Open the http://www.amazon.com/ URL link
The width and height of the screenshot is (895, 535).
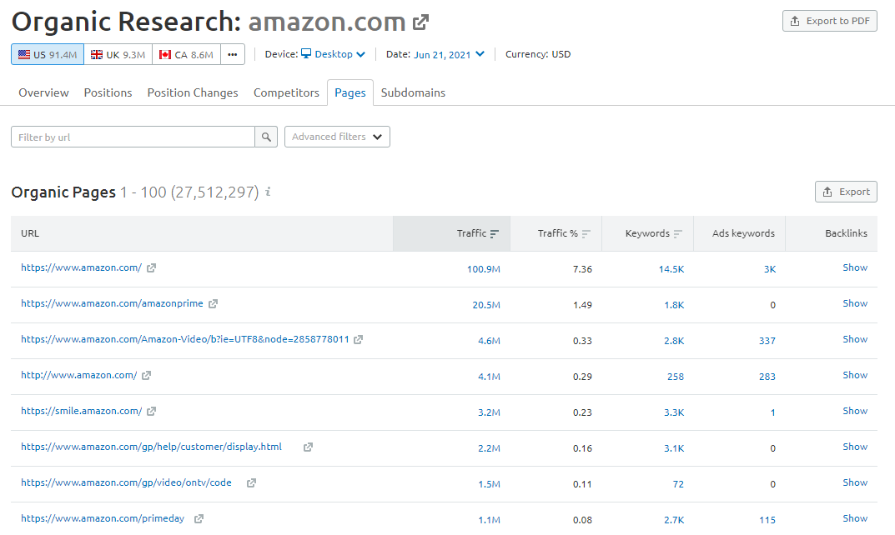pyautogui.click(x=78, y=375)
